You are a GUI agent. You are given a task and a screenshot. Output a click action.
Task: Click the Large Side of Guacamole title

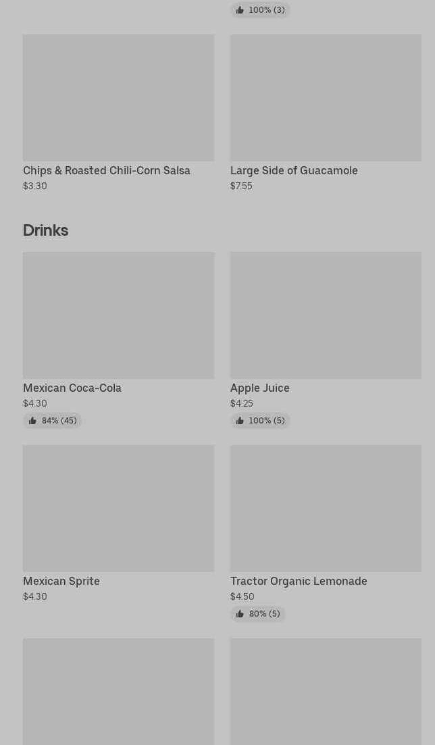(x=294, y=171)
